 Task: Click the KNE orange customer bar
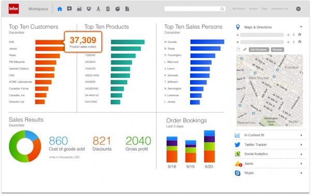[x=50, y=42]
